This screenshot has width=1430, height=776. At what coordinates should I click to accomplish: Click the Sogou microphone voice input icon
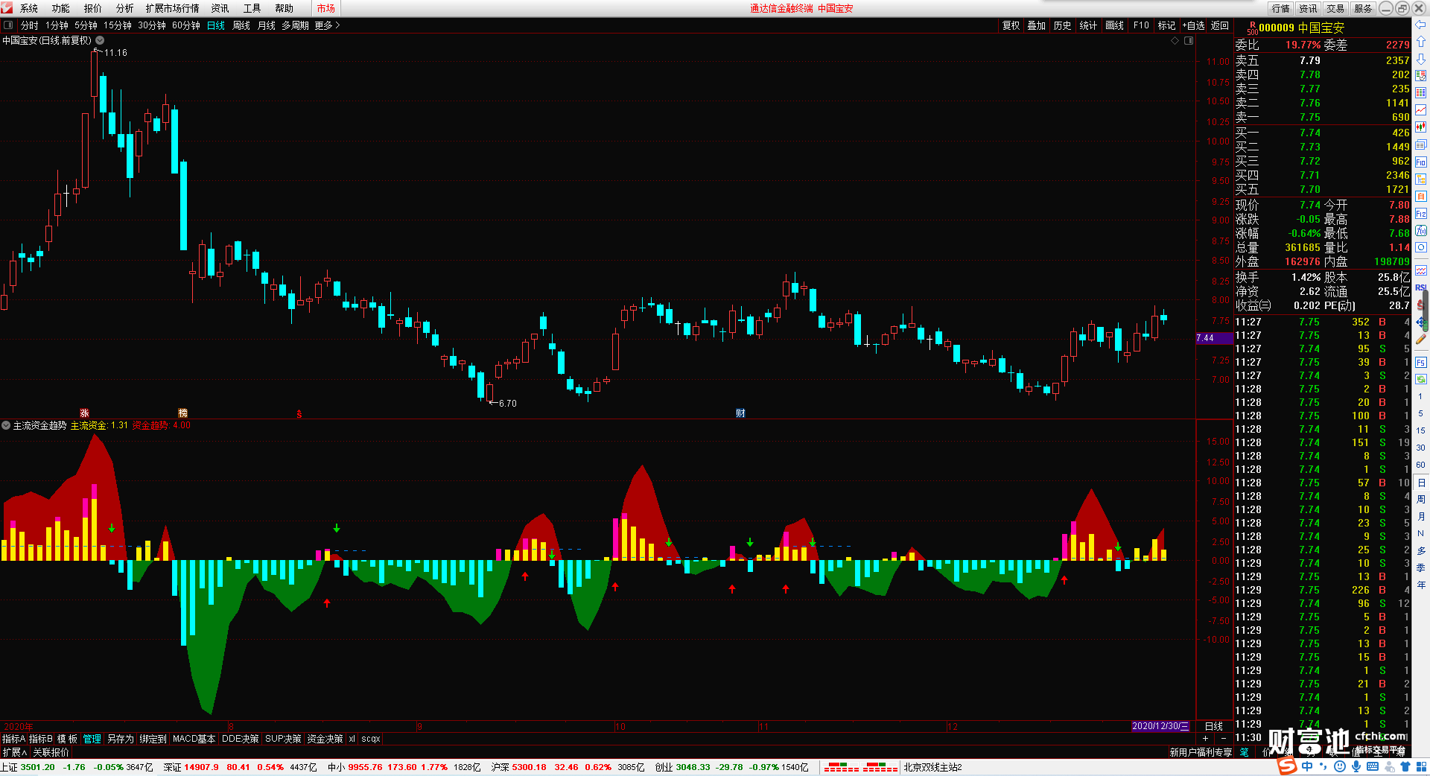point(1356,766)
